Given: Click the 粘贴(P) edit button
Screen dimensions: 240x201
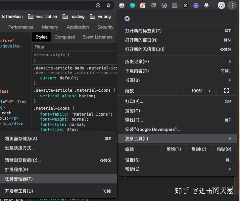Looking at the screenshot, I should point(224,149).
